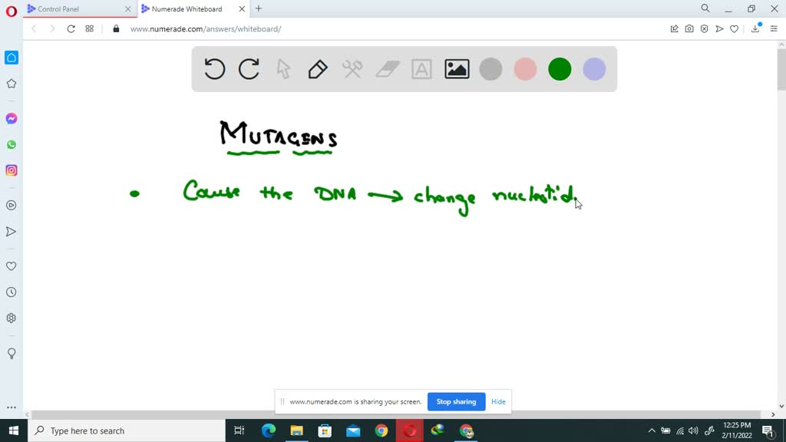Toggle WhatsApp panel in the sidebar

click(x=11, y=144)
